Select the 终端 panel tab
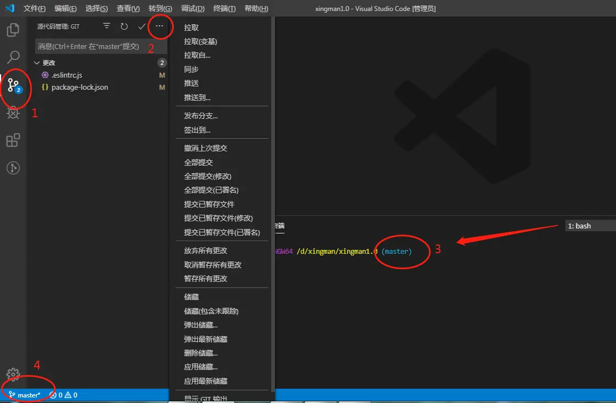Image resolution: width=616 pixels, height=403 pixels. tap(280, 226)
